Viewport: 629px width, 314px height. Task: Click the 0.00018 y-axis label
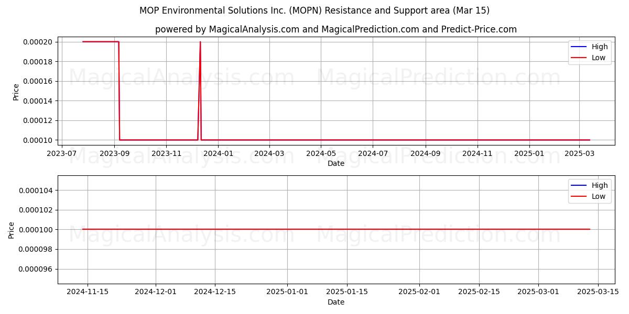click(x=38, y=62)
